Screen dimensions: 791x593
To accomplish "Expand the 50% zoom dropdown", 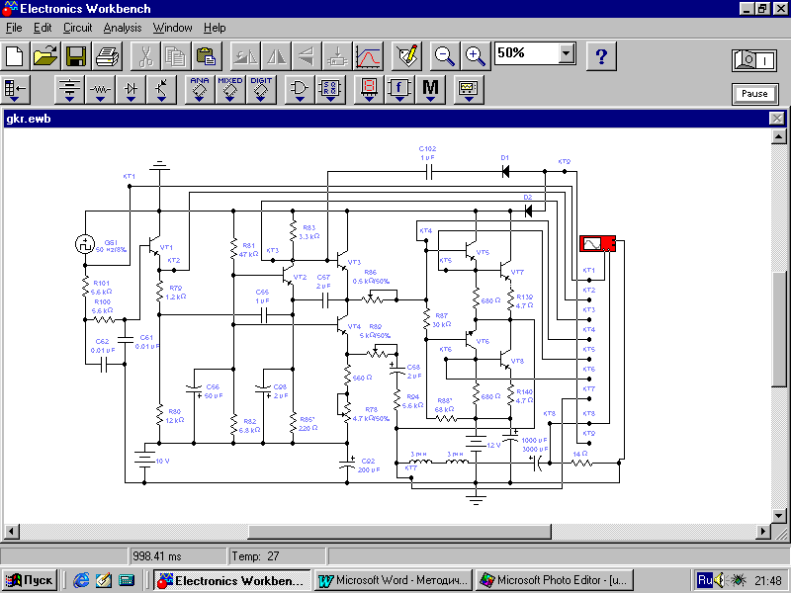I will (x=567, y=53).
